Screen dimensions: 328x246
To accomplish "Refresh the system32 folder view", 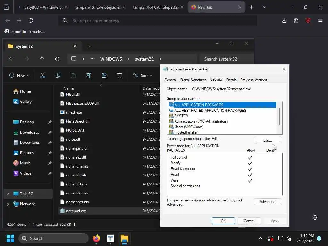I will pyautogui.click(x=57, y=59).
